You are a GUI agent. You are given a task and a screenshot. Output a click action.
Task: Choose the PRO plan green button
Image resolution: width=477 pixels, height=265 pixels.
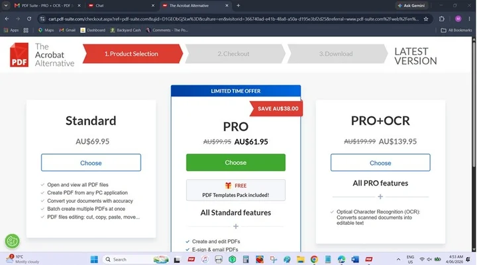click(236, 163)
